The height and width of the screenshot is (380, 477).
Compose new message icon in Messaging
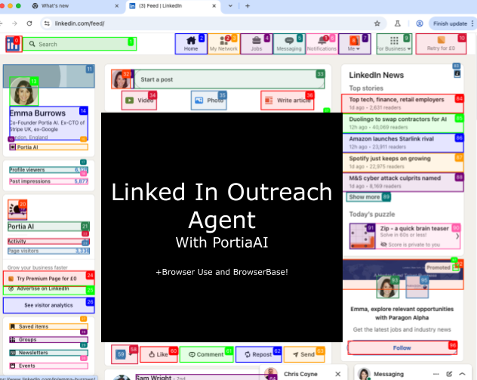click(449, 374)
